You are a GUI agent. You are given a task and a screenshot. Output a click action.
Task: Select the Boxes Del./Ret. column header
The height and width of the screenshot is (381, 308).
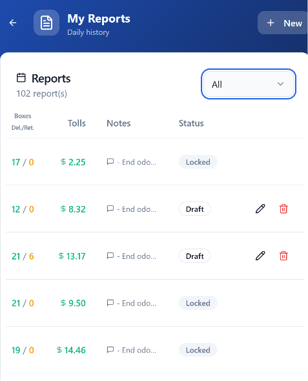pyautogui.click(x=23, y=122)
